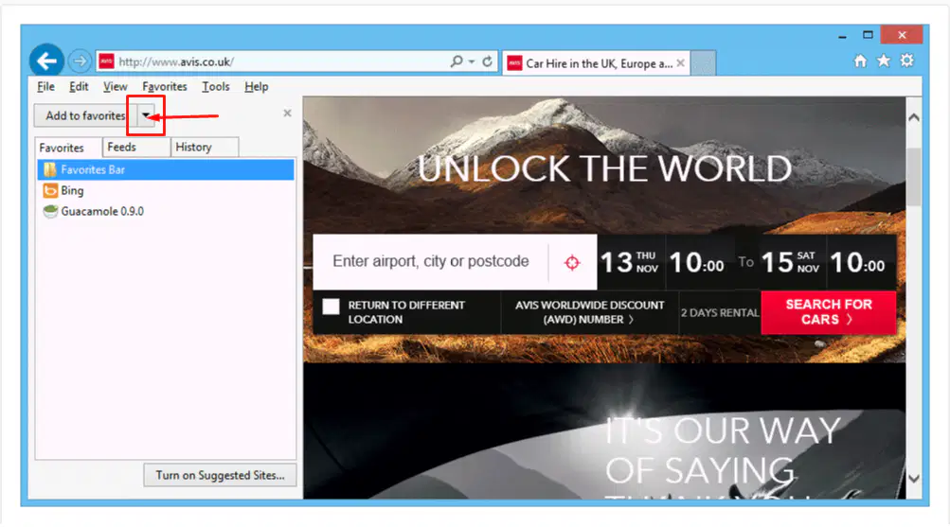Click the address bar search magnifier icon
This screenshot has width=950, height=527.
(457, 61)
